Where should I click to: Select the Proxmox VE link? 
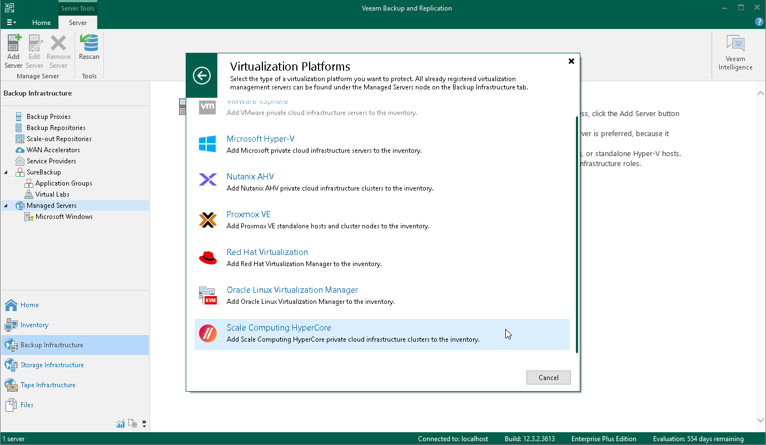(x=248, y=214)
